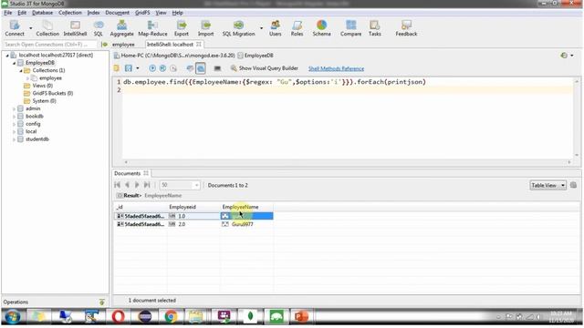The width and height of the screenshot is (584, 328).
Task: Open the SQL query tool
Action: (99, 28)
